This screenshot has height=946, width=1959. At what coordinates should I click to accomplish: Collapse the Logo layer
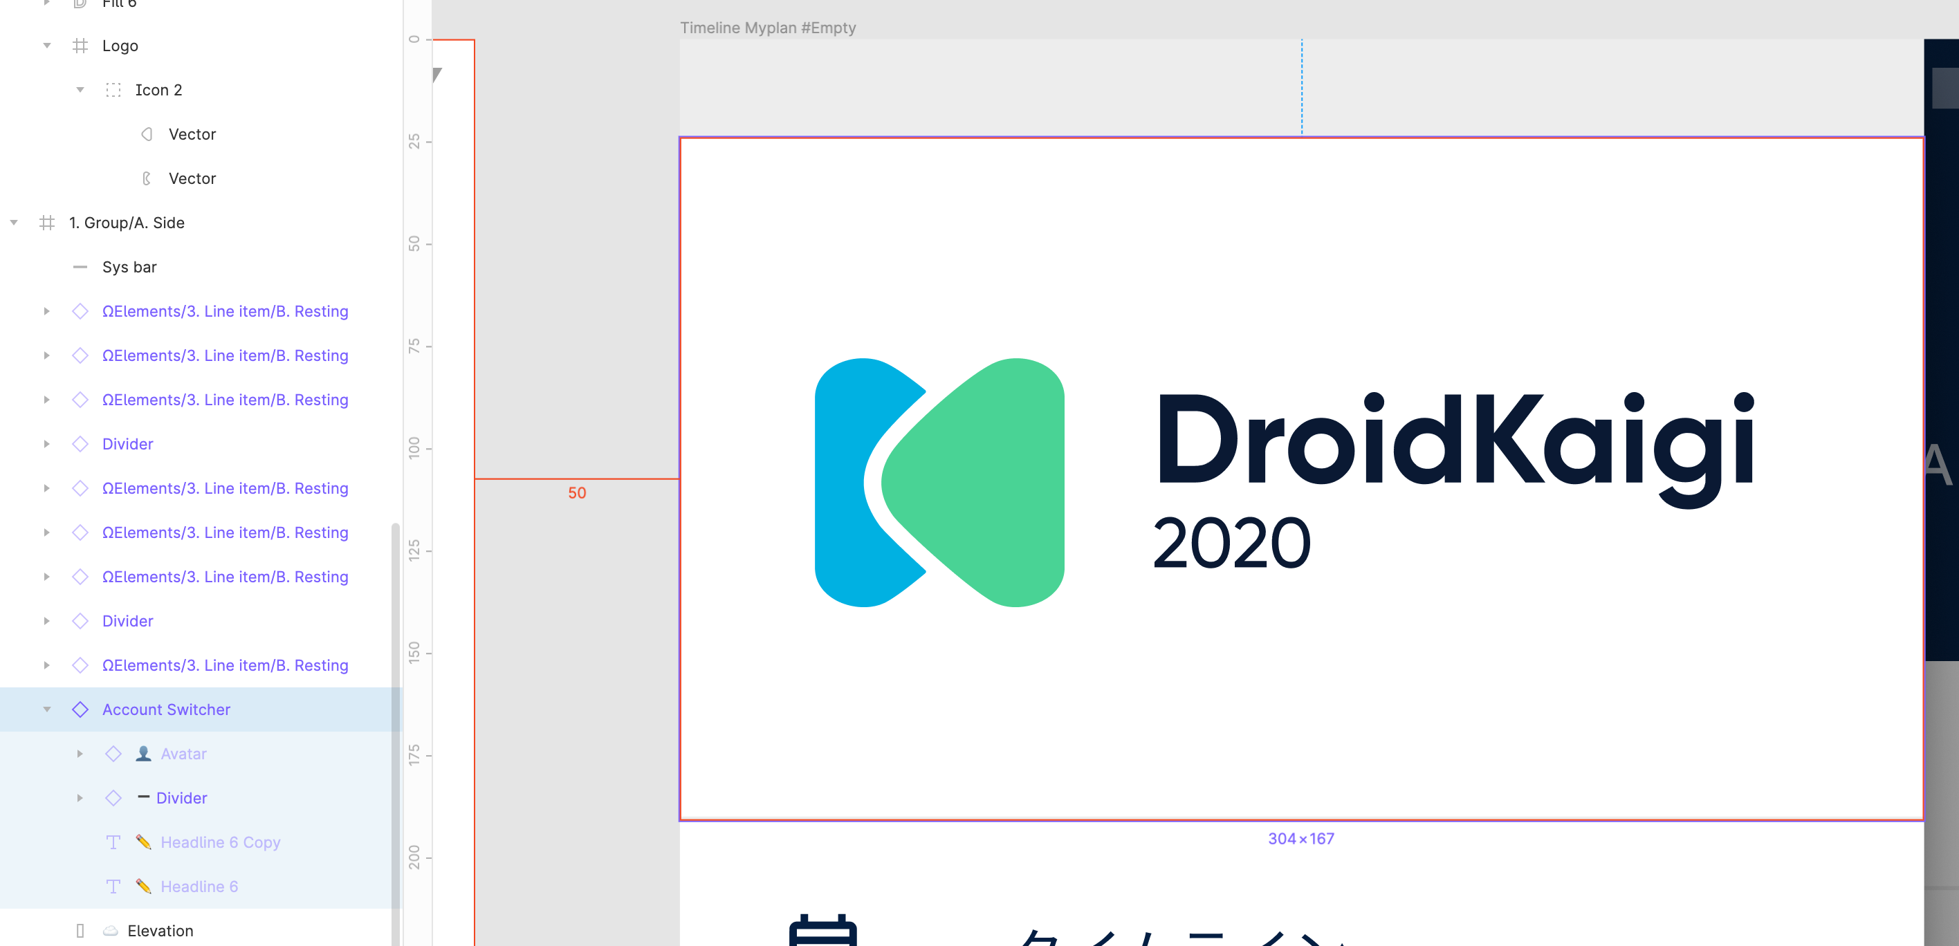pos(47,46)
